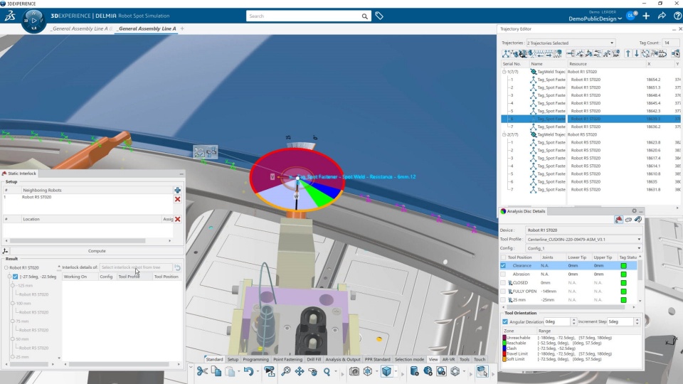This screenshot has width=683, height=384.
Task: Open new tab with plus next to tabs
Action: (182, 28)
